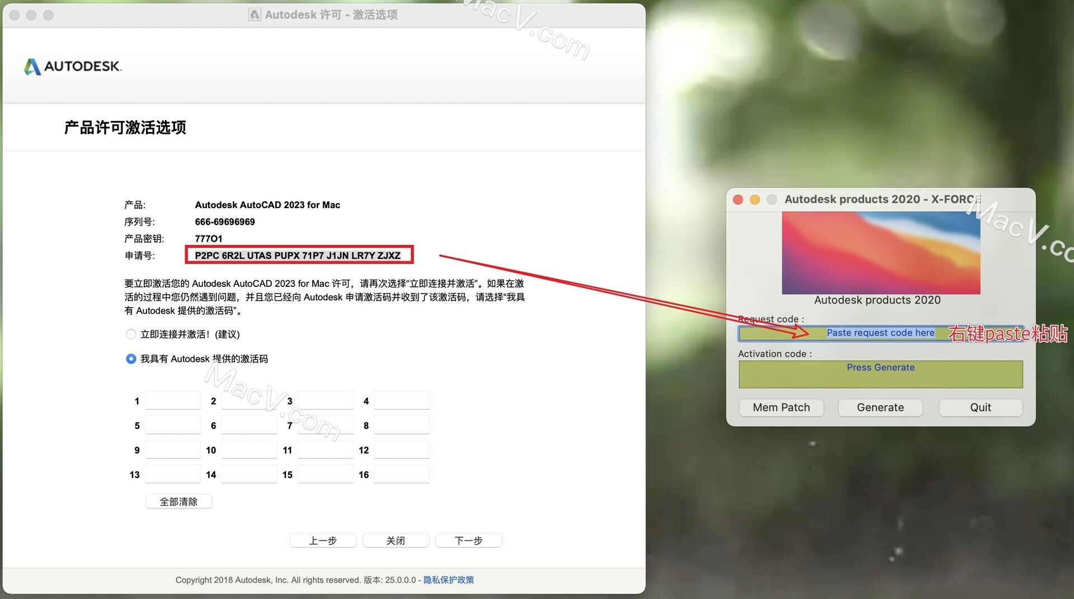Click activation code field 1
This screenshot has width=1074, height=599.
[x=173, y=401]
